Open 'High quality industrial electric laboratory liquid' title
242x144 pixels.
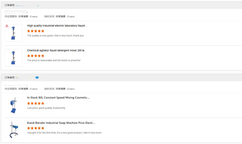(57, 26)
